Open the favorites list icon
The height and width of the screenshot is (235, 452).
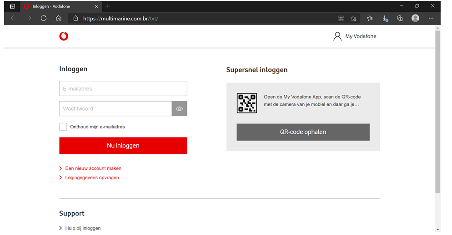[x=370, y=19]
